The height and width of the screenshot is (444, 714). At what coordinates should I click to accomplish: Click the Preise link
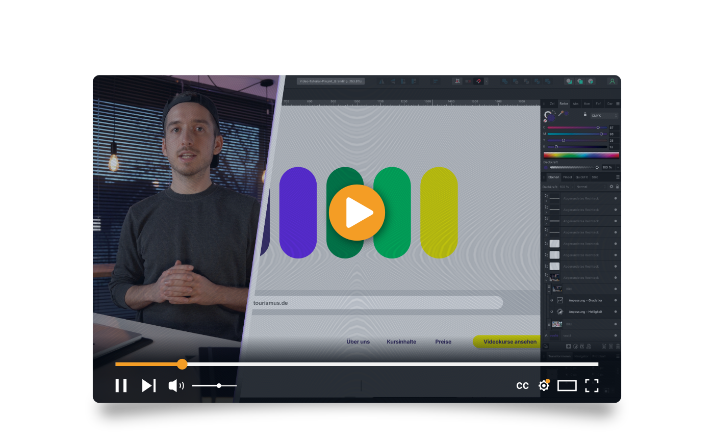(443, 342)
